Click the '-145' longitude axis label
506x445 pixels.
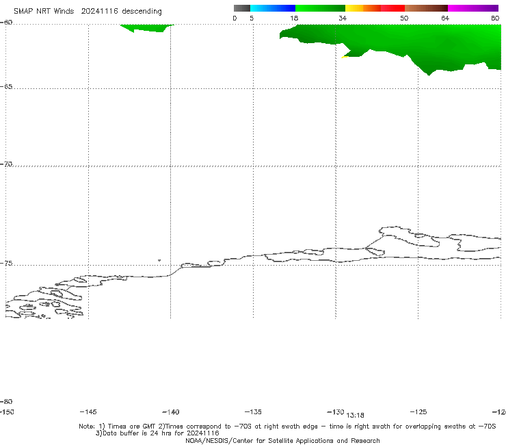click(88, 411)
